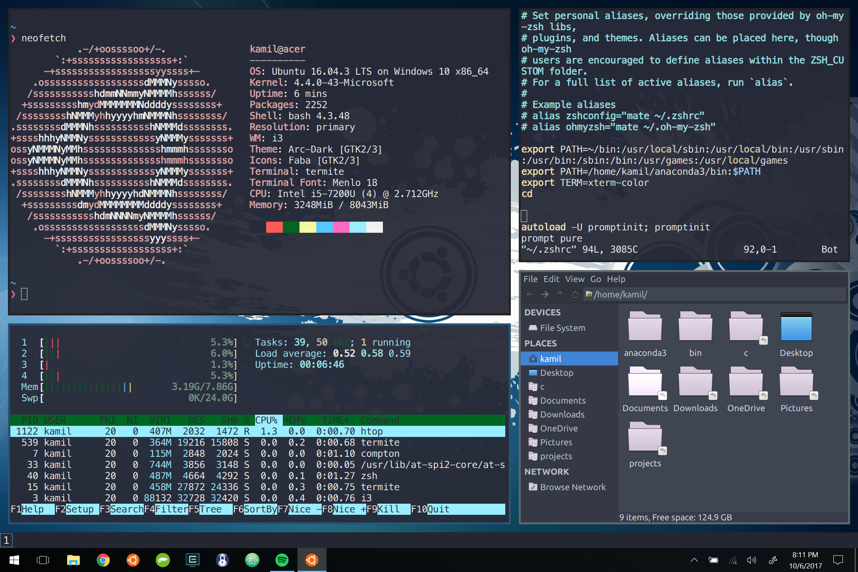Open the anaconda3 folder icon
This screenshot has width=858, height=572.
coord(645,327)
